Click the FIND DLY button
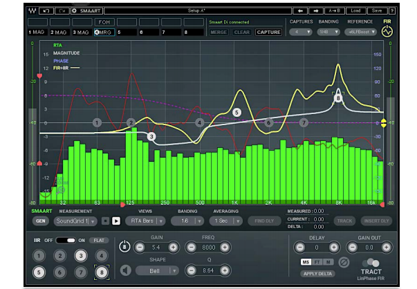Screen dimensions: 417x289 pos(264,221)
